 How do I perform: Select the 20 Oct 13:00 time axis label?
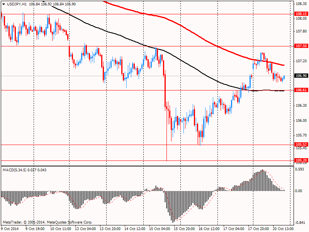pyautogui.click(x=283, y=229)
